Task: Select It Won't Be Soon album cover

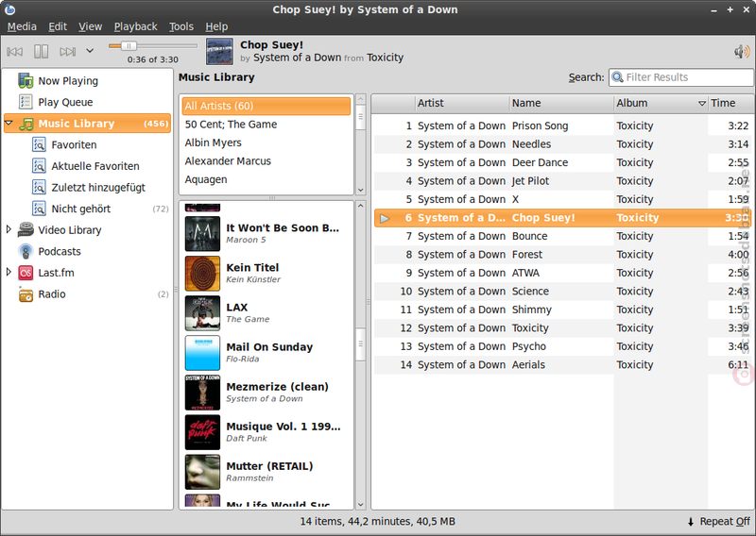Action: pyautogui.click(x=202, y=234)
